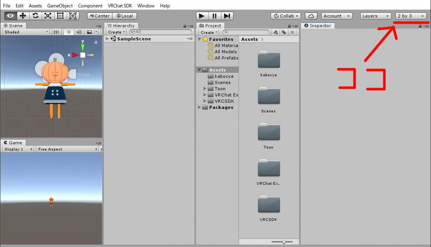Screen dimensions: 431x247
Task: Expand the VRCSDK folder in tree
Action: (205, 101)
